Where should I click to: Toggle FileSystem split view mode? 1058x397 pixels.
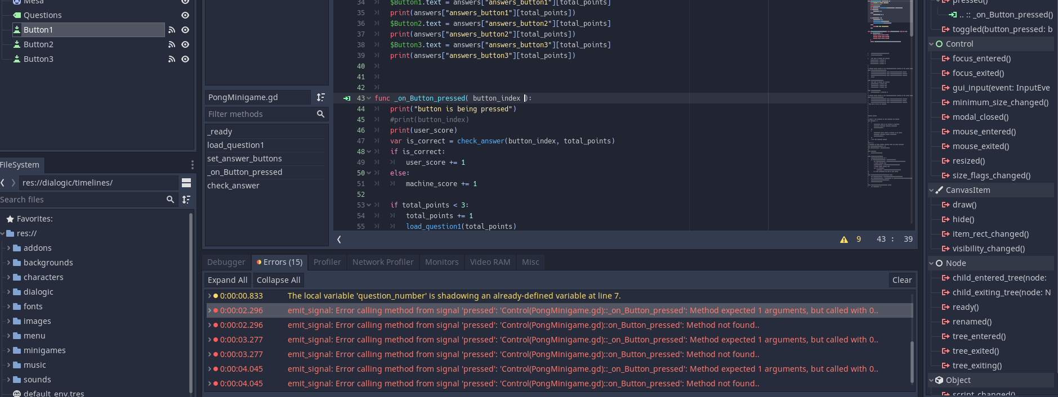[x=186, y=183]
